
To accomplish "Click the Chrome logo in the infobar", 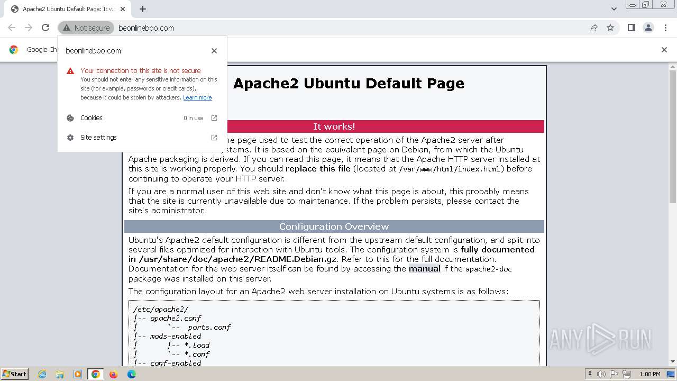I will click(14, 50).
